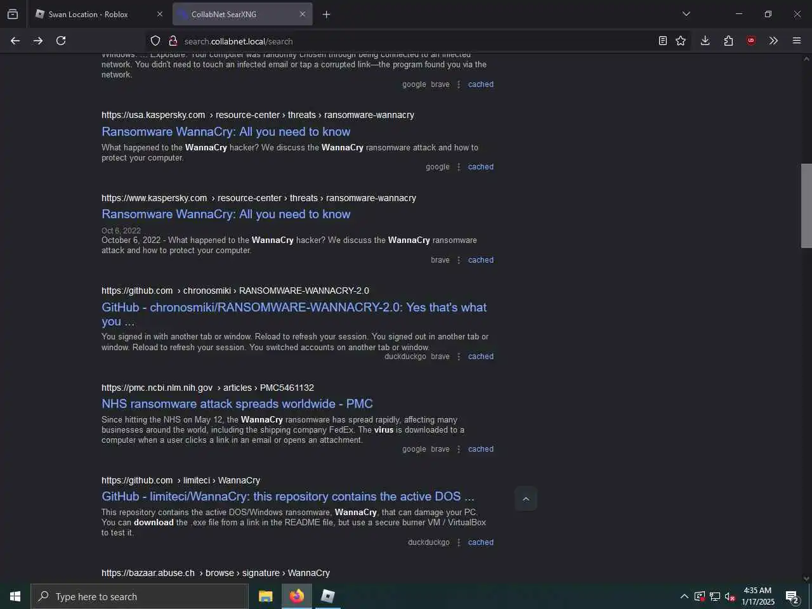812x609 pixels.
Task: Open the Windows Start menu
Action: (x=15, y=596)
